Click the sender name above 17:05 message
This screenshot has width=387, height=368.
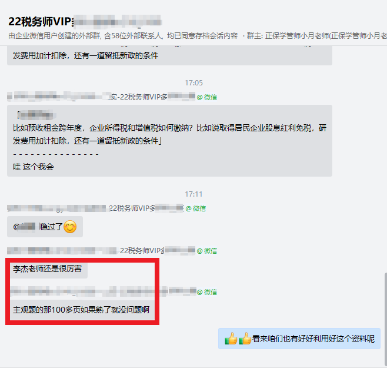[x=101, y=97]
